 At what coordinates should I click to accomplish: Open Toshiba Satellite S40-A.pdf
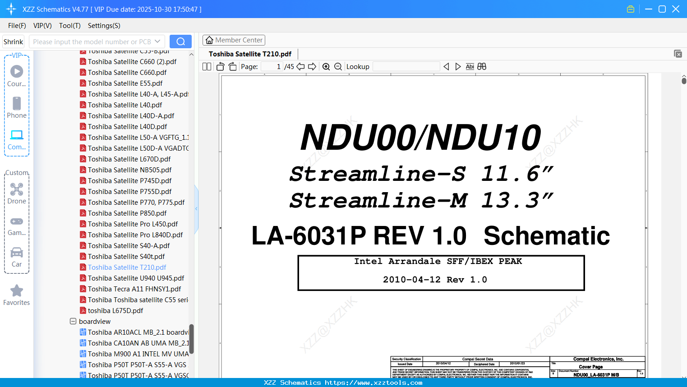pyautogui.click(x=124, y=246)
